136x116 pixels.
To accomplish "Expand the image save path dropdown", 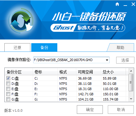I will pyautogui.click(x=107, y=60).
